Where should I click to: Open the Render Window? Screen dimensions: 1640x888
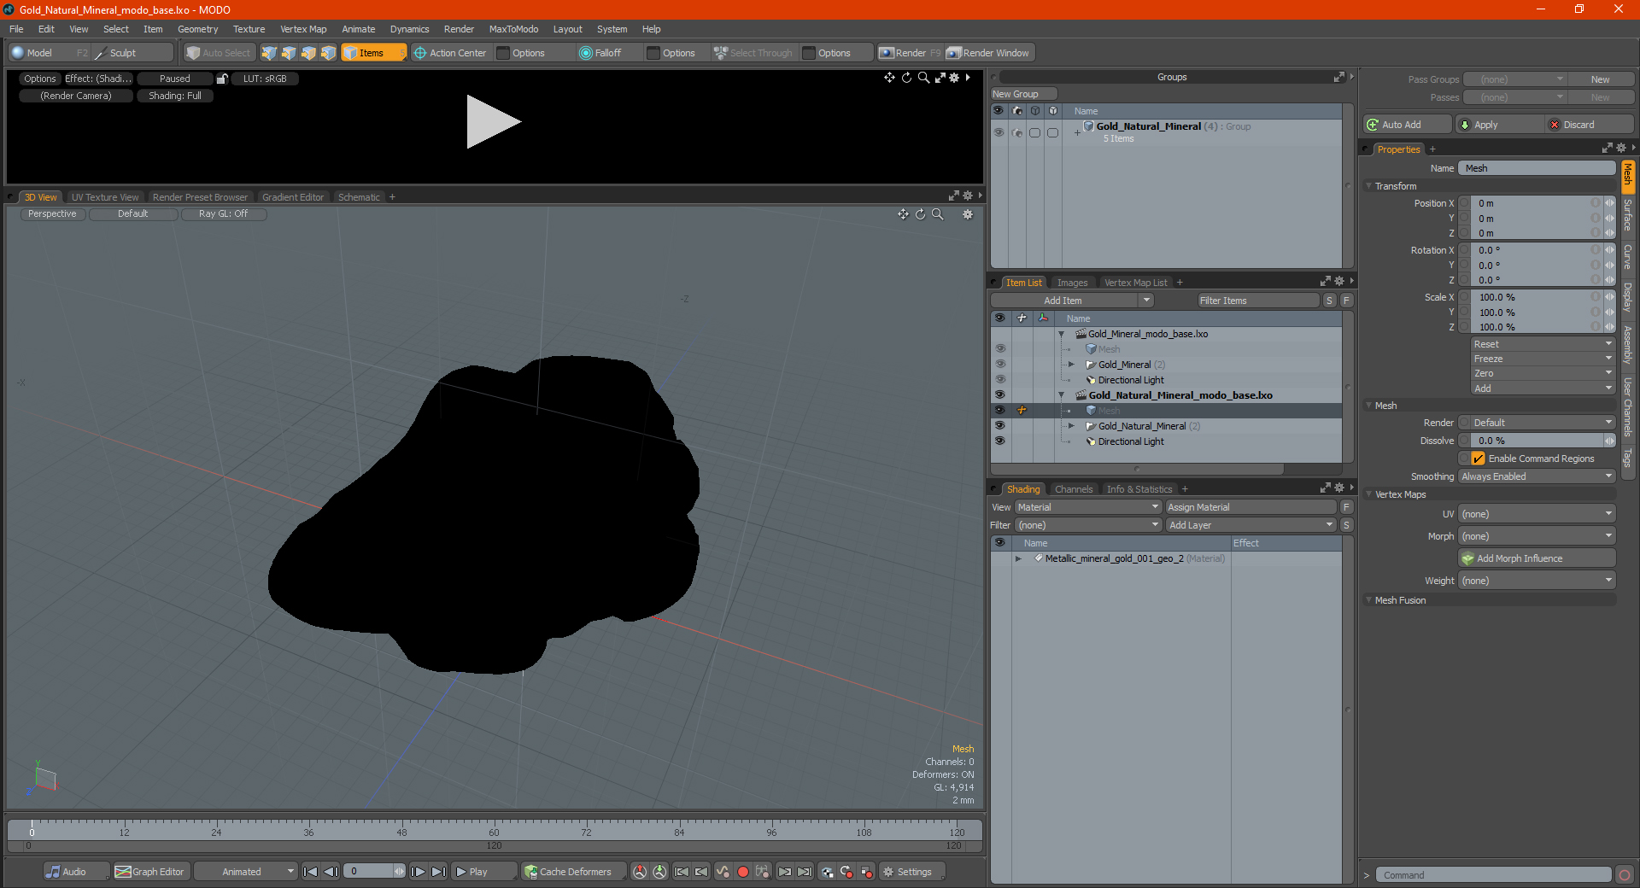click(989, 53)
